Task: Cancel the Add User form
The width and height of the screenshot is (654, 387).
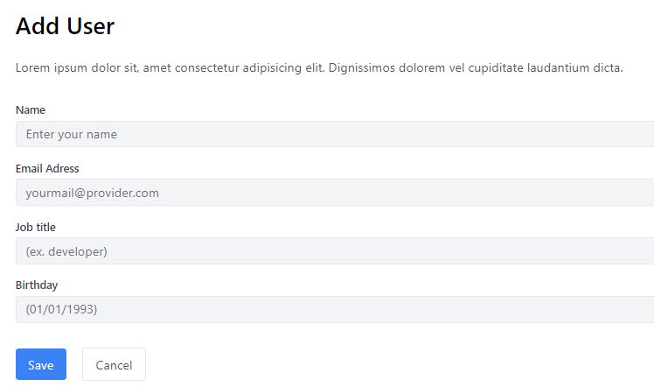Action: coord(114,364)
